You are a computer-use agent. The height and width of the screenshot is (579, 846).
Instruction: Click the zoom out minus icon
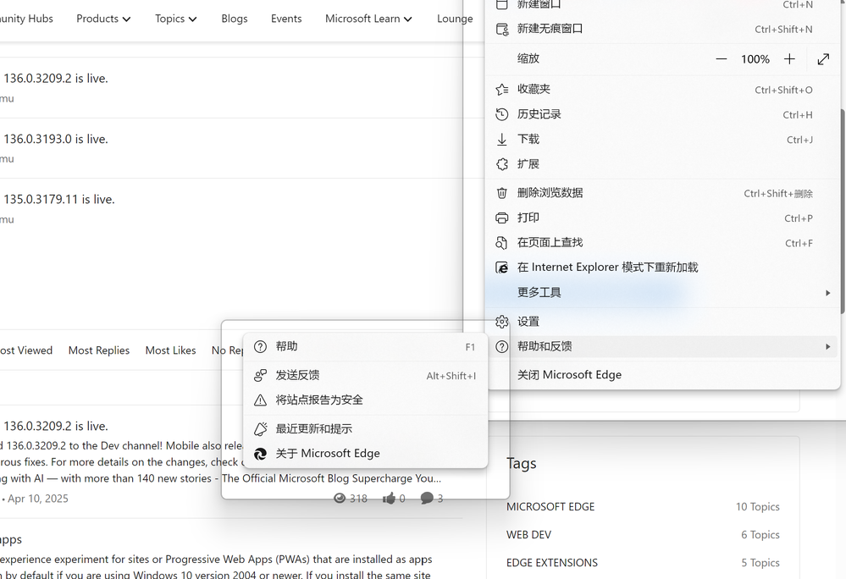coord(722,59)
